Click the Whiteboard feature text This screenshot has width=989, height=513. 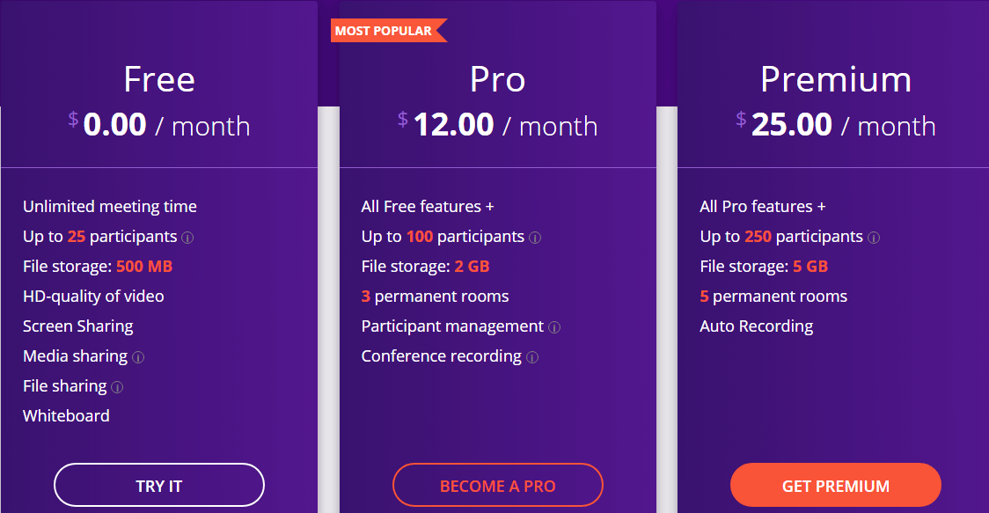coord(66,416)
